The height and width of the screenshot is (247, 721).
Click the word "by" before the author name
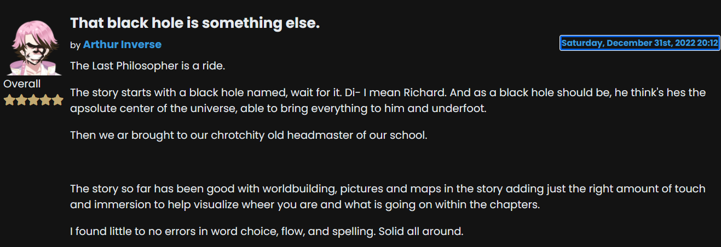pos(76,45)
